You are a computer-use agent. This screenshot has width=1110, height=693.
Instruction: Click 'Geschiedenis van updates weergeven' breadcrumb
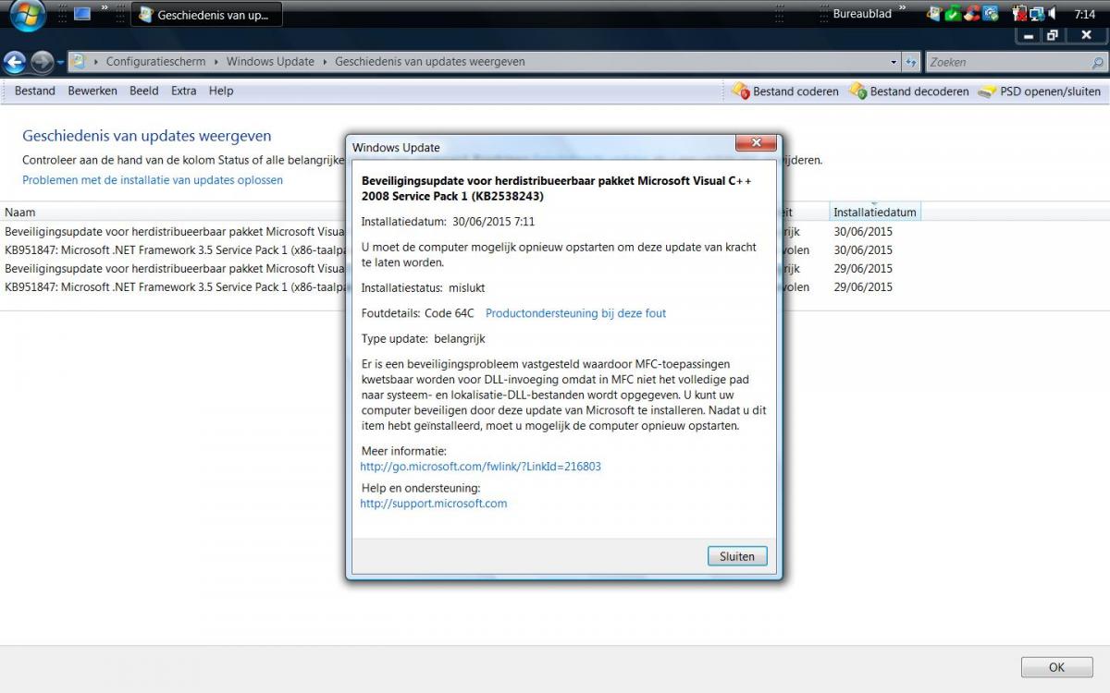[x=430, y=62]
